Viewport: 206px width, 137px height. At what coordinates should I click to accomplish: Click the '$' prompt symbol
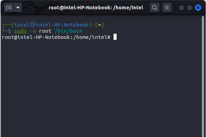[x=9, y=31]
